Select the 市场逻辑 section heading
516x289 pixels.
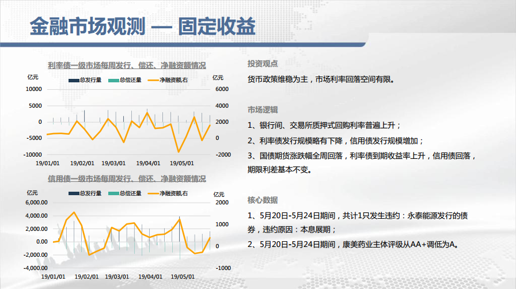coord(263,110)
